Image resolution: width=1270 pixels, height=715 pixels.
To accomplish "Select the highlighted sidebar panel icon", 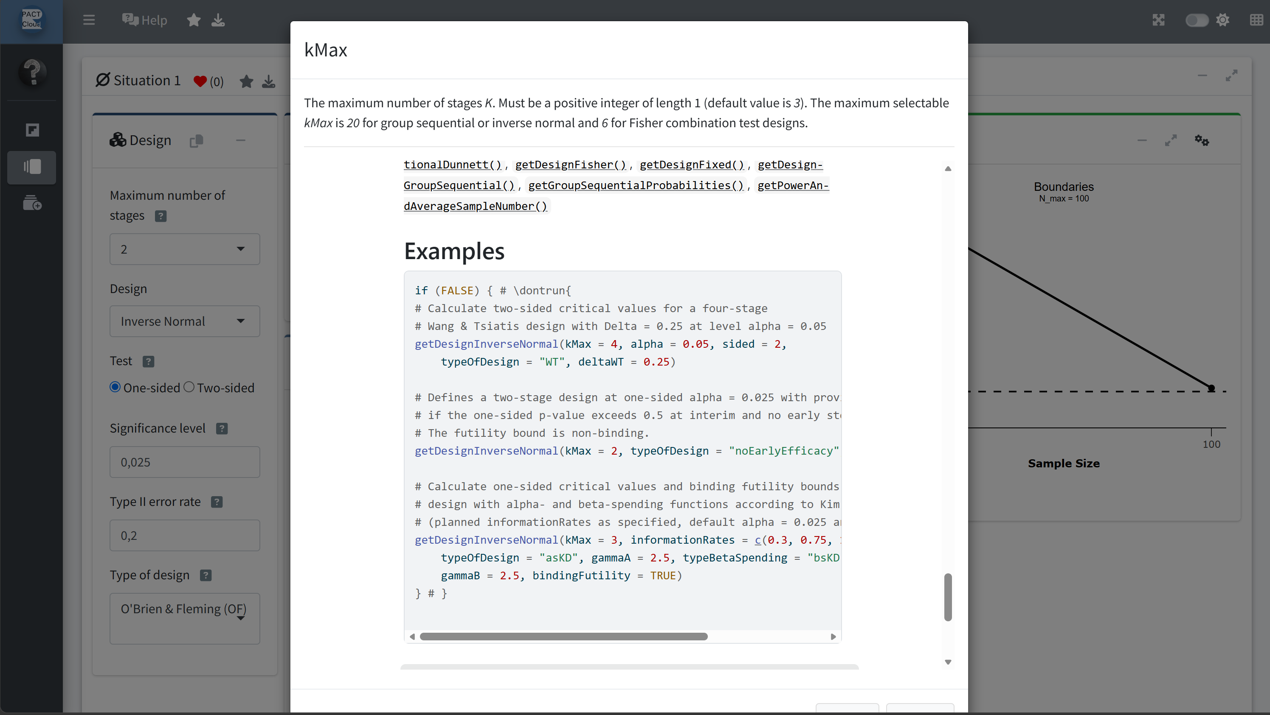I will click(x=32, y=167).
